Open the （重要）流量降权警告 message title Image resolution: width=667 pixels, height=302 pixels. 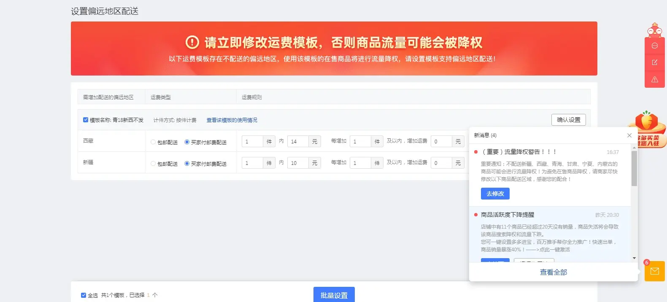518,152
